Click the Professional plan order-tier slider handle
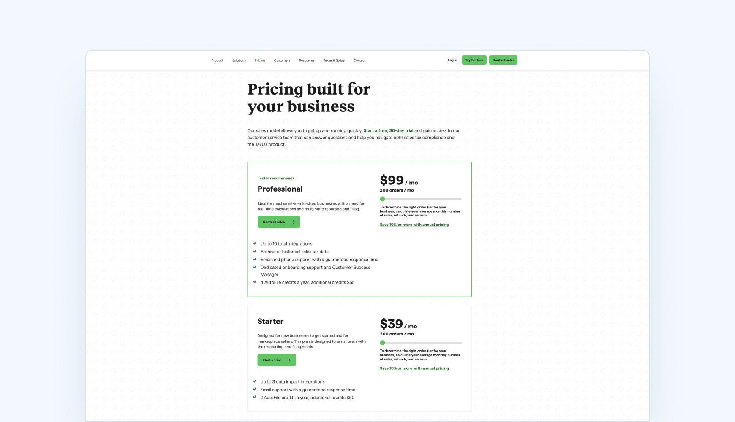 [382, 199]
